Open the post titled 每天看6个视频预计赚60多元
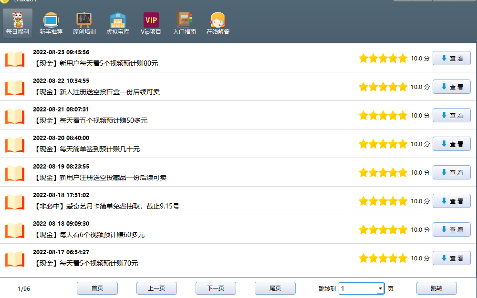 point(89,235)
